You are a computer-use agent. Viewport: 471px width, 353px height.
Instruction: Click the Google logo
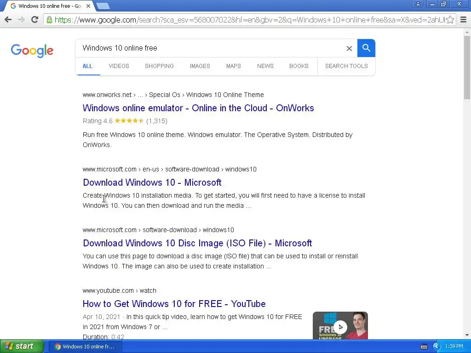point(32,51)
